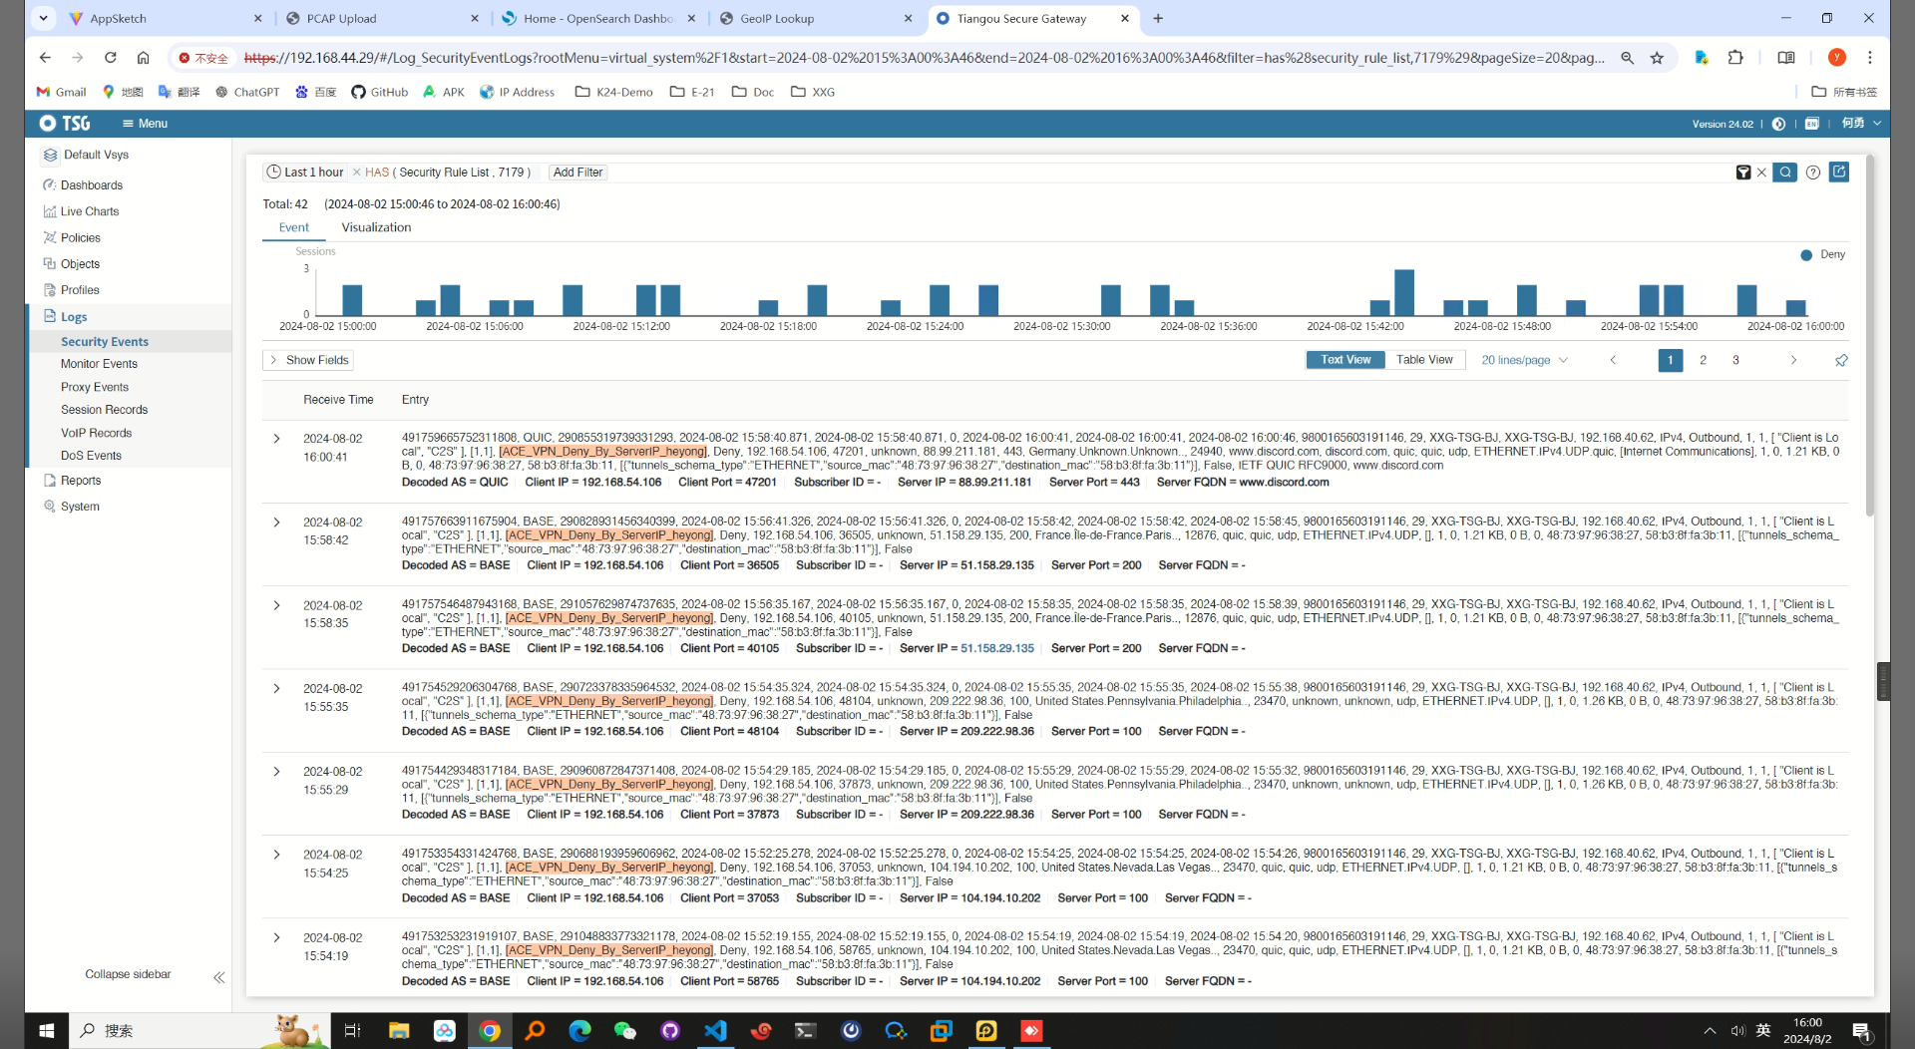Click the export logs icon
Viewport: 1915px width, 1049px height.
(x=1839, y=173)
